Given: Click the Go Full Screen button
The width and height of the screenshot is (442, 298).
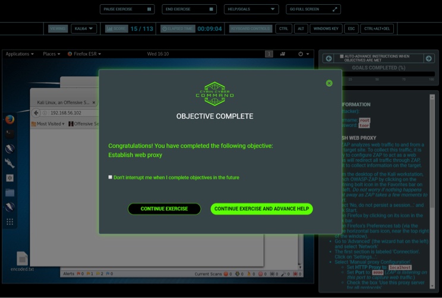Looking at the screenshot, I should coord(313,9).
